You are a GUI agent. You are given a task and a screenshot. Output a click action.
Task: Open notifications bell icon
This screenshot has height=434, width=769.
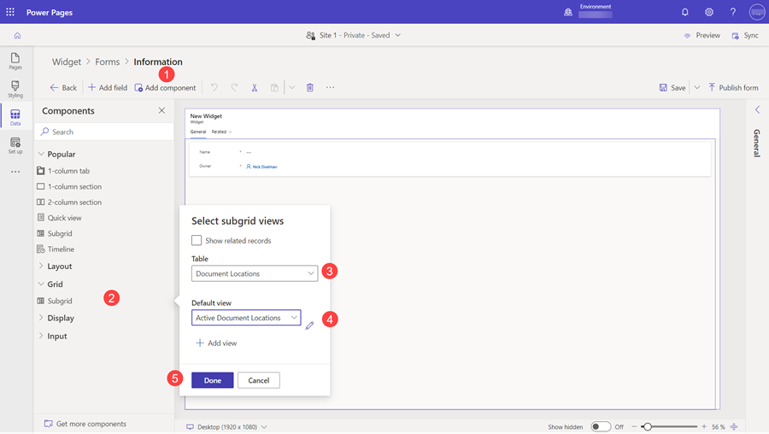pos(684,13)
